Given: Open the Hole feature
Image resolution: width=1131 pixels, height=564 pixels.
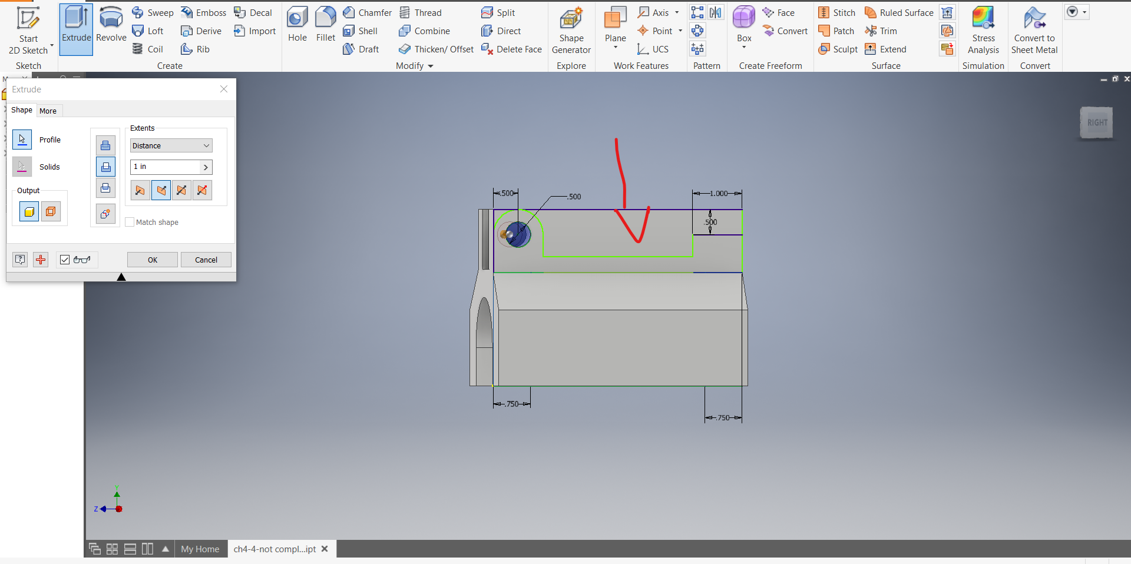Looking at the screenshot, I should click(x=297, y=25).
